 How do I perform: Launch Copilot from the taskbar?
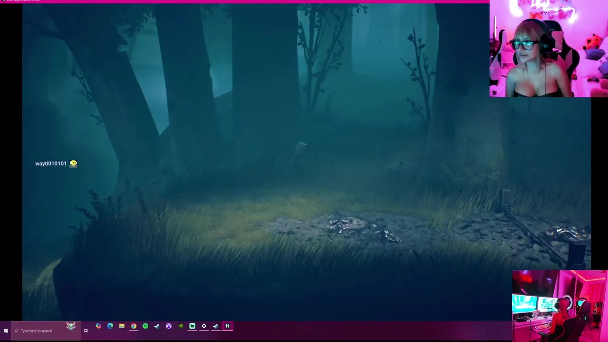[98, 326]
